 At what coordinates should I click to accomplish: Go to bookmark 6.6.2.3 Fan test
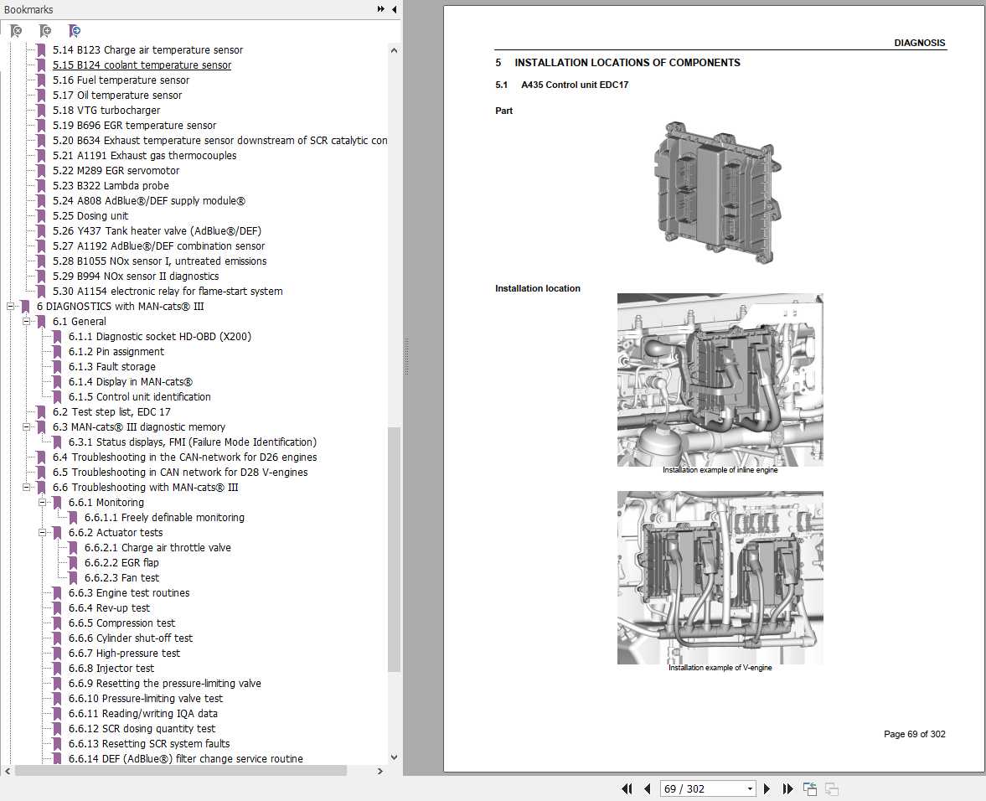tap(122, 578)
